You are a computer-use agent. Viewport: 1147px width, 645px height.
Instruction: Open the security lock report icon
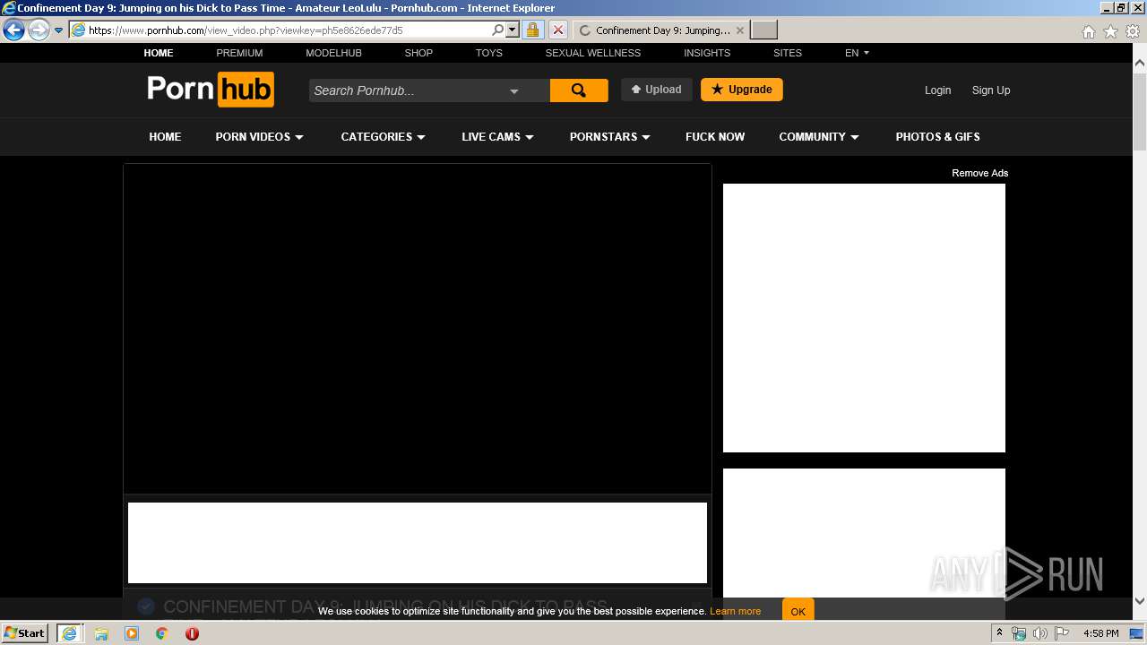pyautogui.click(x=532, y=30)
